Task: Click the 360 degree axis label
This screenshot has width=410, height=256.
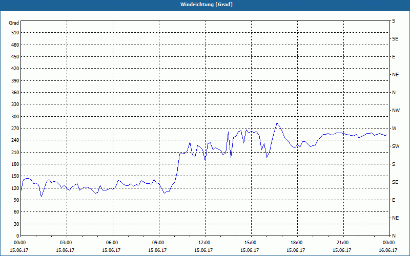Action: (x=15, y=93)
